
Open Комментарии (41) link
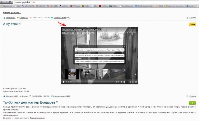coord(62,96)
